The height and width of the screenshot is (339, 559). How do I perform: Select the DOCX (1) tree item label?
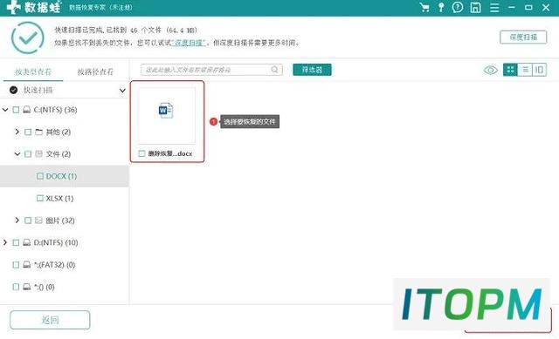[61, 176]
